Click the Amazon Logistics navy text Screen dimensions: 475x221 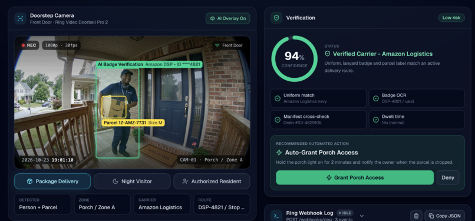[305, 102]
